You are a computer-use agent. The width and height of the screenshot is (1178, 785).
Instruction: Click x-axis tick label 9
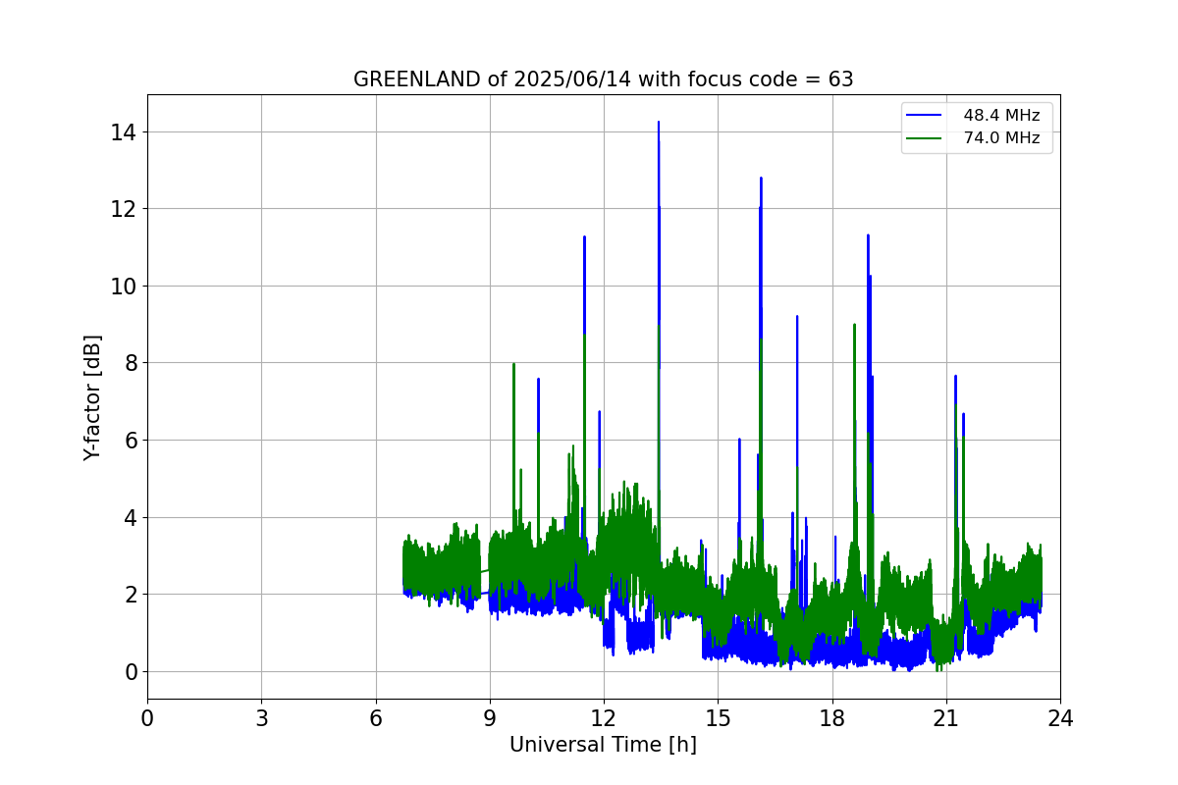point(490,718)
